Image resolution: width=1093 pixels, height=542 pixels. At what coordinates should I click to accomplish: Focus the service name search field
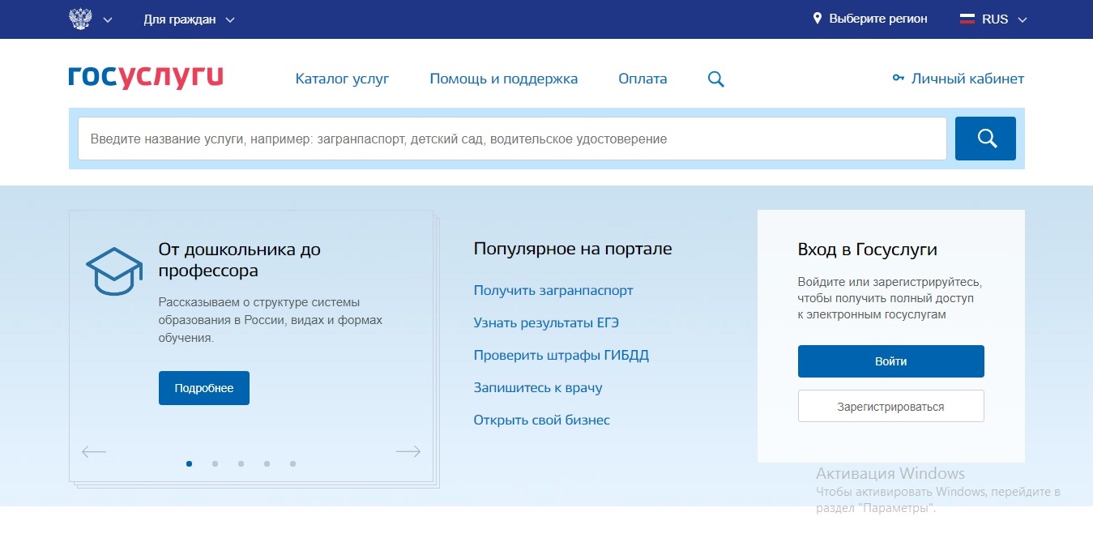click(x=512, y=139)
